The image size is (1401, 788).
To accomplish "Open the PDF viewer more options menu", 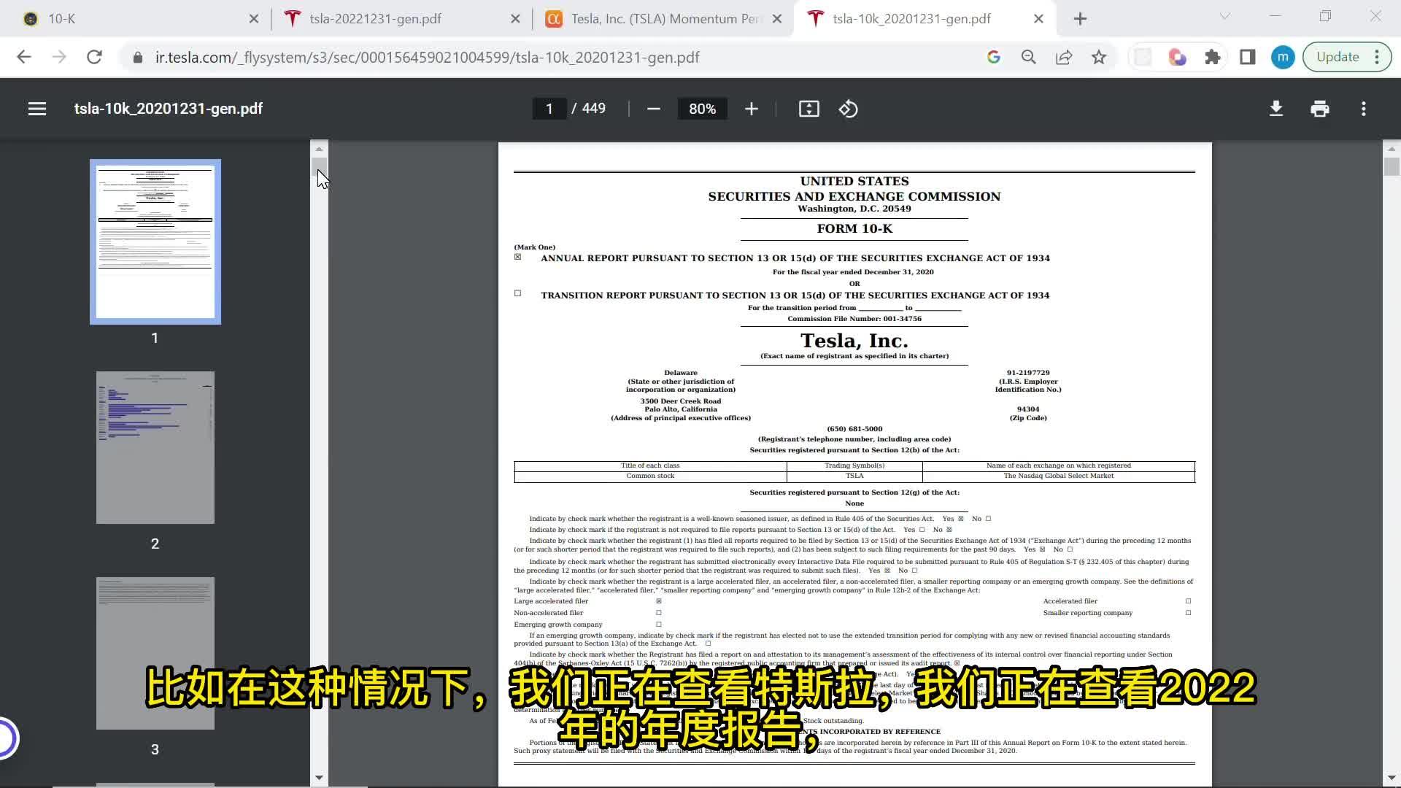I will coord(1363,108).
